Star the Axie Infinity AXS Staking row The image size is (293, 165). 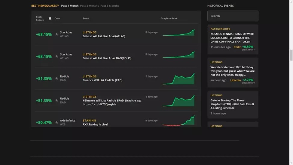pos(56,123)
